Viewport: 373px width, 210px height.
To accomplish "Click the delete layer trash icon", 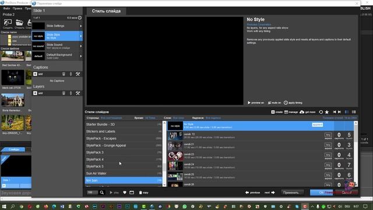I will pos(64,93).
